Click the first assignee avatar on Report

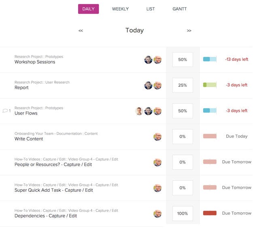(149, 85)
